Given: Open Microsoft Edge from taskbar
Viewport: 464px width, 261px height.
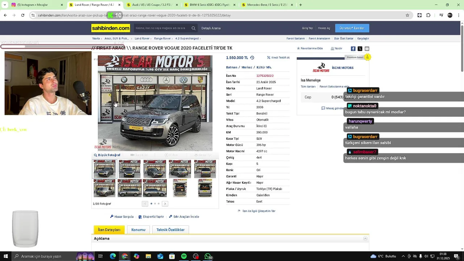Looking at the screenshot, I should pos(113,256).
